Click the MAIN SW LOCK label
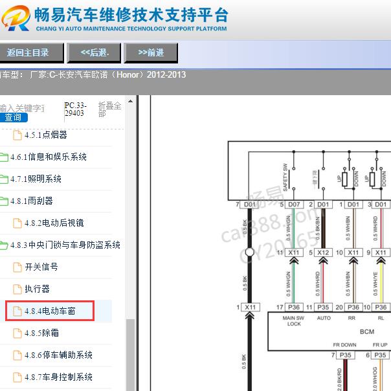391x391 pixels. point(293,321)
